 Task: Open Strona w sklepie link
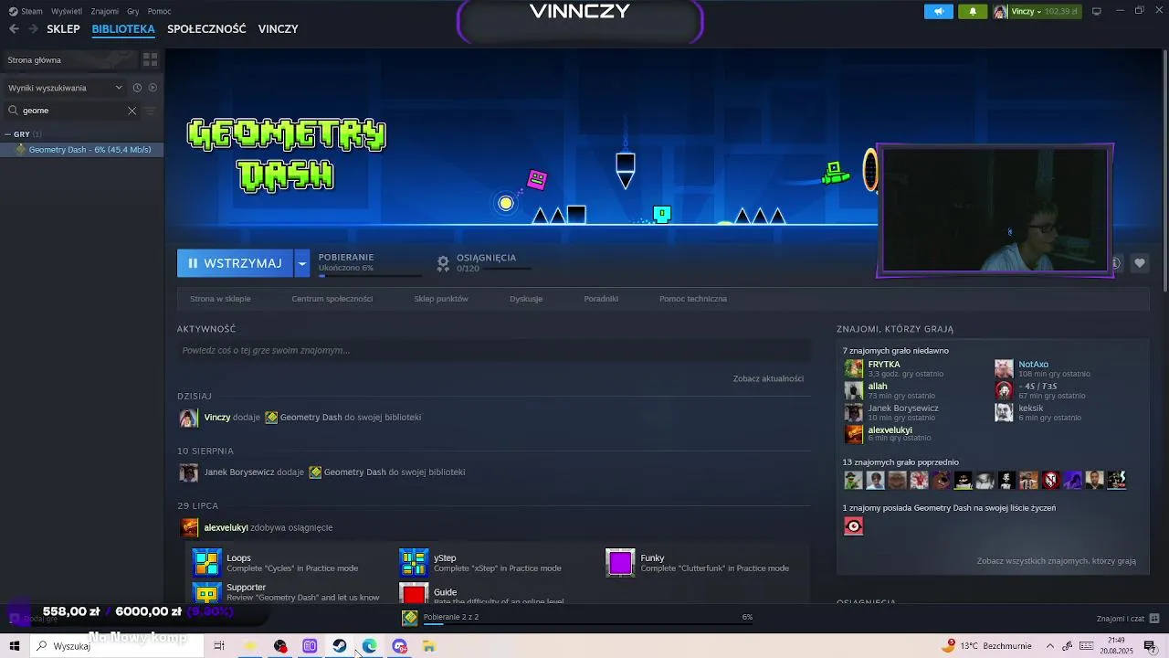(x=220, y=299)
